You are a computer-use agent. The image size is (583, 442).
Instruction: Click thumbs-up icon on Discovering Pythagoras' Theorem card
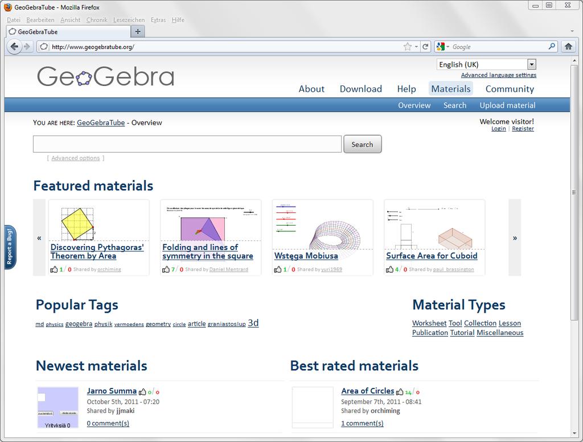coord(54,269)
